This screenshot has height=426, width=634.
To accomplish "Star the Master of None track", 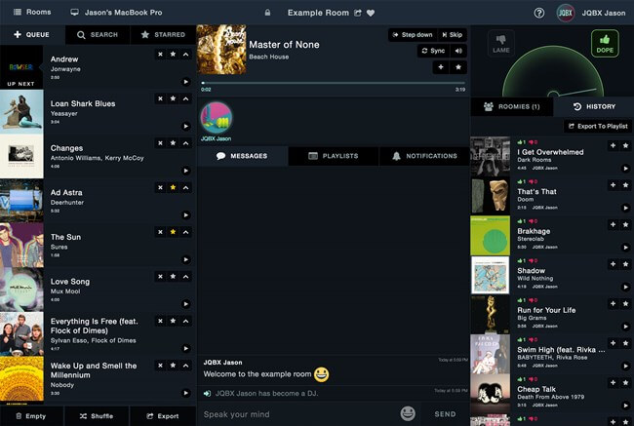I will click(x=458, y=67).
